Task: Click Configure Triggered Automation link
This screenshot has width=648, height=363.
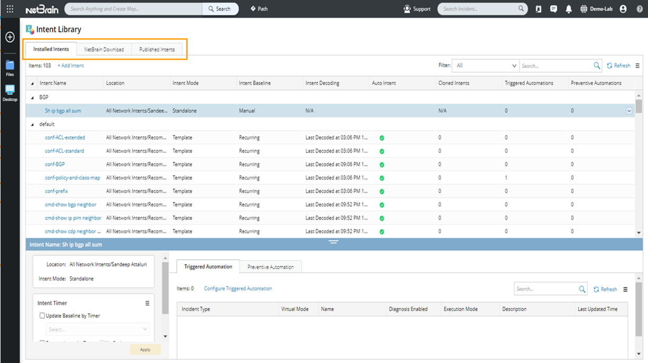Action: (238, 289)
